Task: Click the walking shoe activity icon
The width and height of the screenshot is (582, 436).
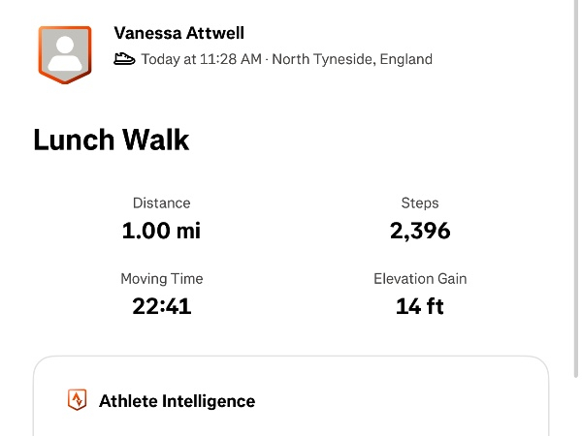Action: pyautogui.click(x=124, y=60)
